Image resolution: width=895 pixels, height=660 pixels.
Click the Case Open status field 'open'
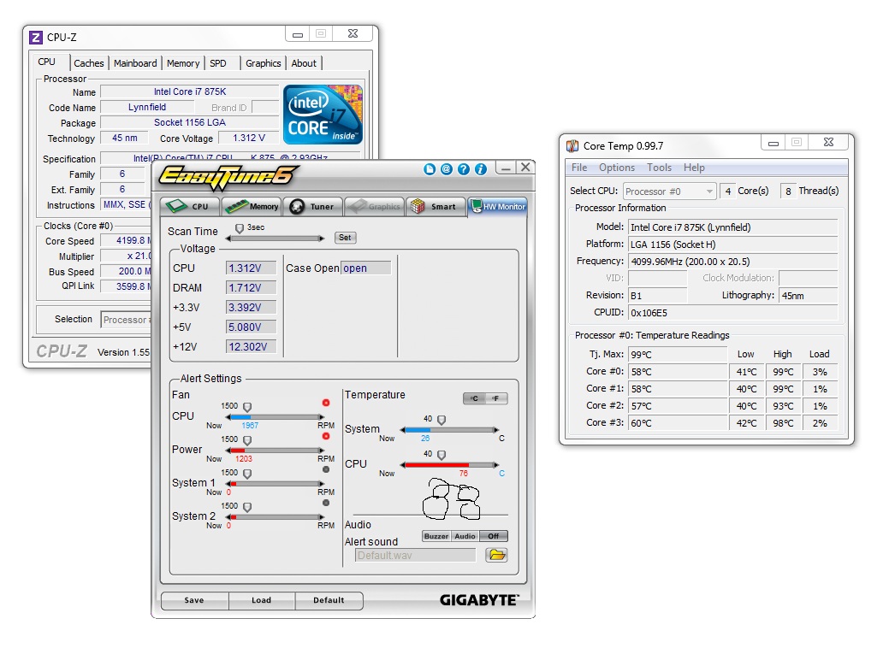point(366,268)
